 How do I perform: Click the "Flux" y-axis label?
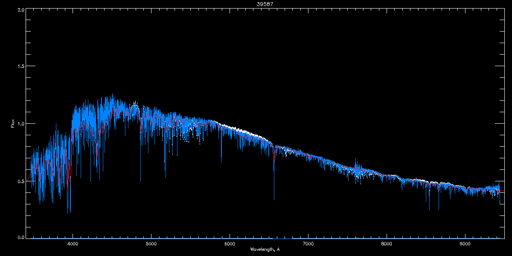(13, 124)
